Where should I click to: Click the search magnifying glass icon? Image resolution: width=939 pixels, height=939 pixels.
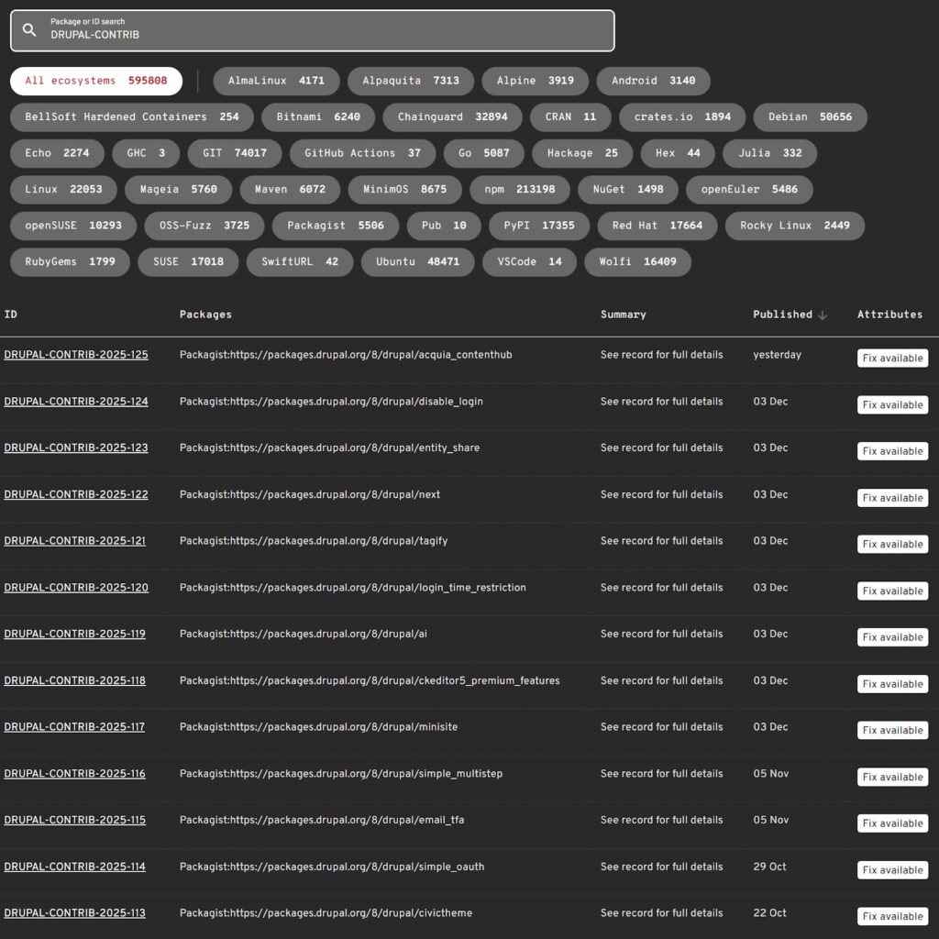pos(28,29)
